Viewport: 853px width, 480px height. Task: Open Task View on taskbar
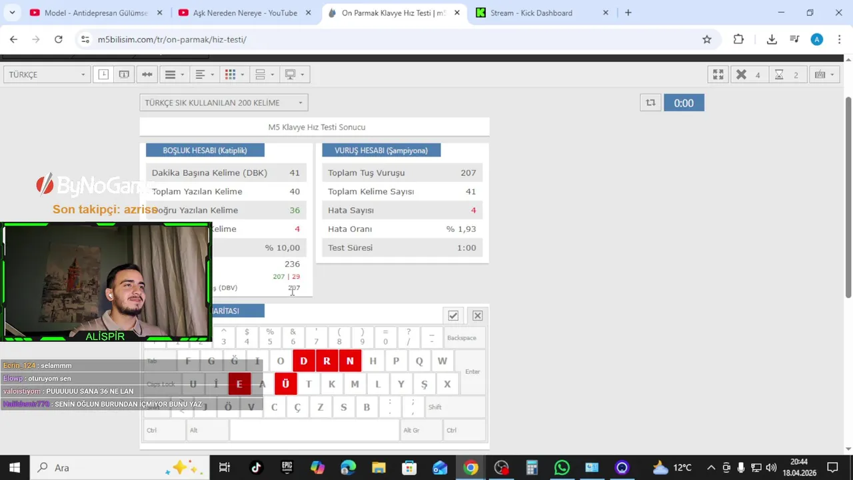(225, 467)
